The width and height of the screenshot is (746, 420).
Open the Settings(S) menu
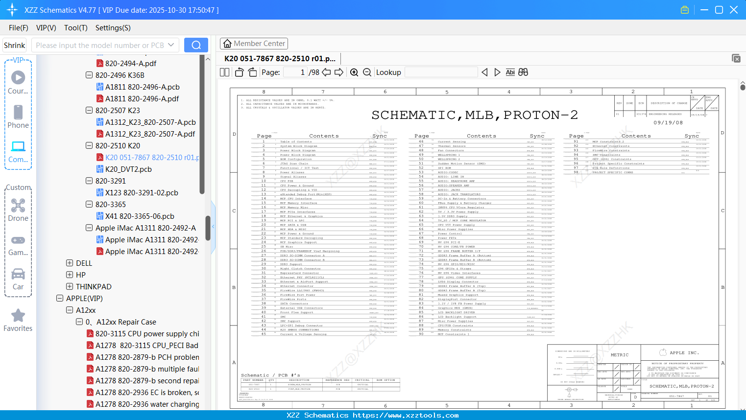(113, 28)
